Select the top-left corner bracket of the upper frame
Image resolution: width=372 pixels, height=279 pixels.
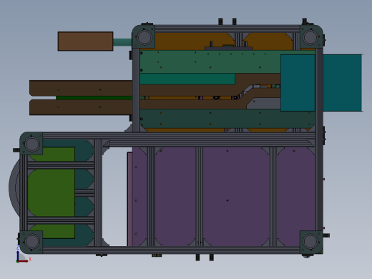pyautogui.click(x=144, y=36)
